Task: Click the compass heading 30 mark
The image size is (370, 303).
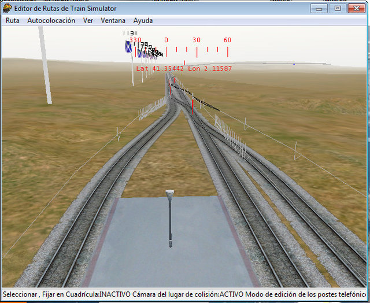Action: pos(197,40)
